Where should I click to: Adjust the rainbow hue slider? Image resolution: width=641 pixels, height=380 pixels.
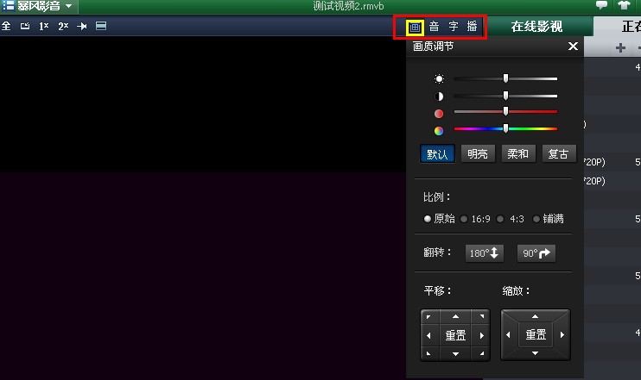pos(505,129)
